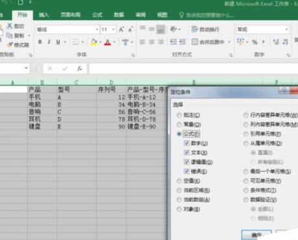Screen dimensions: 298x240
Task: Switch to the 插入 ribbon tab
Action: pyautogui.click(x=43, y=15)
